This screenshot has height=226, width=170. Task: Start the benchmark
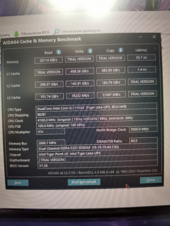[x=84, y=182]
